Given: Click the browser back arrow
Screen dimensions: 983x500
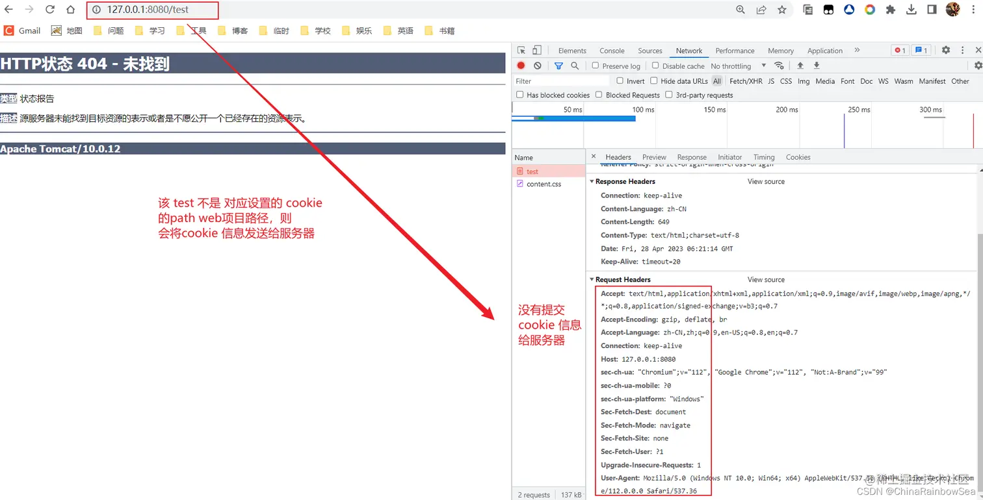Looking at the screenshot, I should 8,10.
